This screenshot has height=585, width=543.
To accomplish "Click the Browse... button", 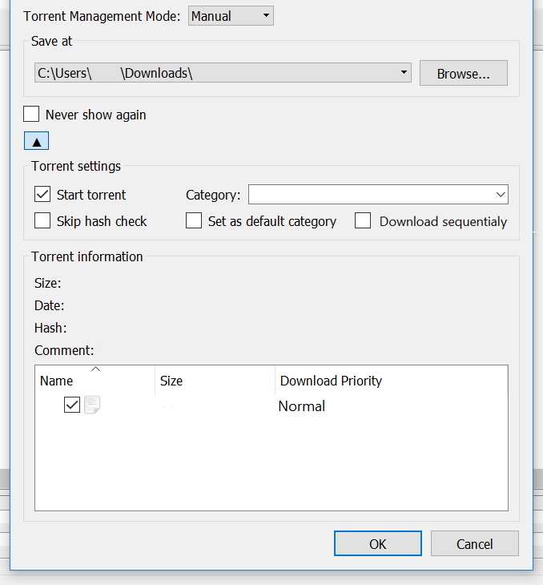I will click(463, 73).
